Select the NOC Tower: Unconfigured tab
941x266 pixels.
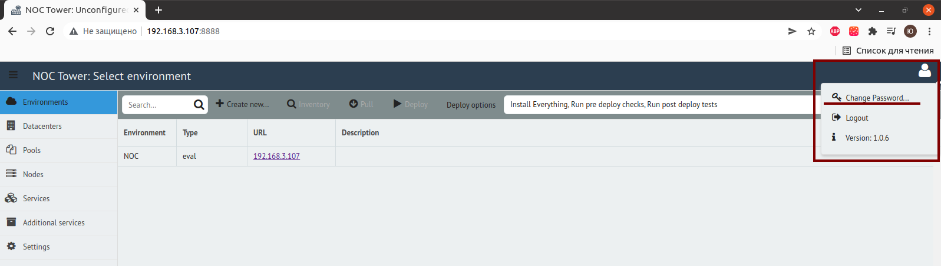click(74, 10)
